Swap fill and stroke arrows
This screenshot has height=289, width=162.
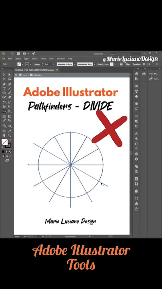tap(10, 140)
